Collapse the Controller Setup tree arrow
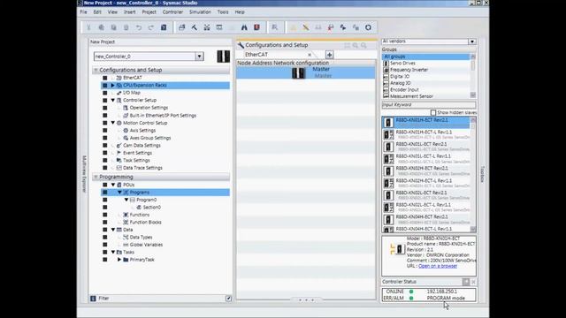The width and height of the screenshot is (566, 318). 112,100
